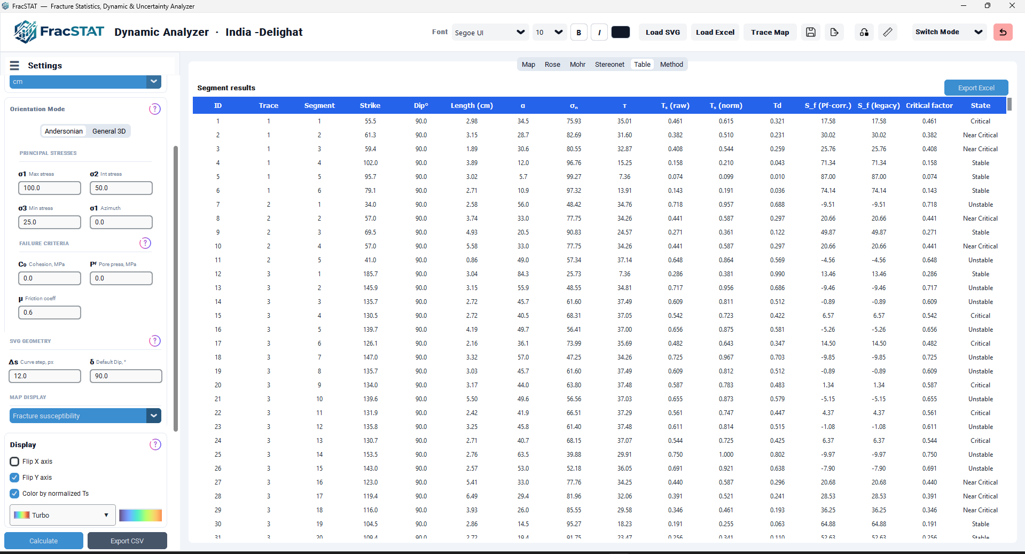This screenshot has height=554, width=1025.
Task: Open Failure Criteria help icon
Action: 145,243
